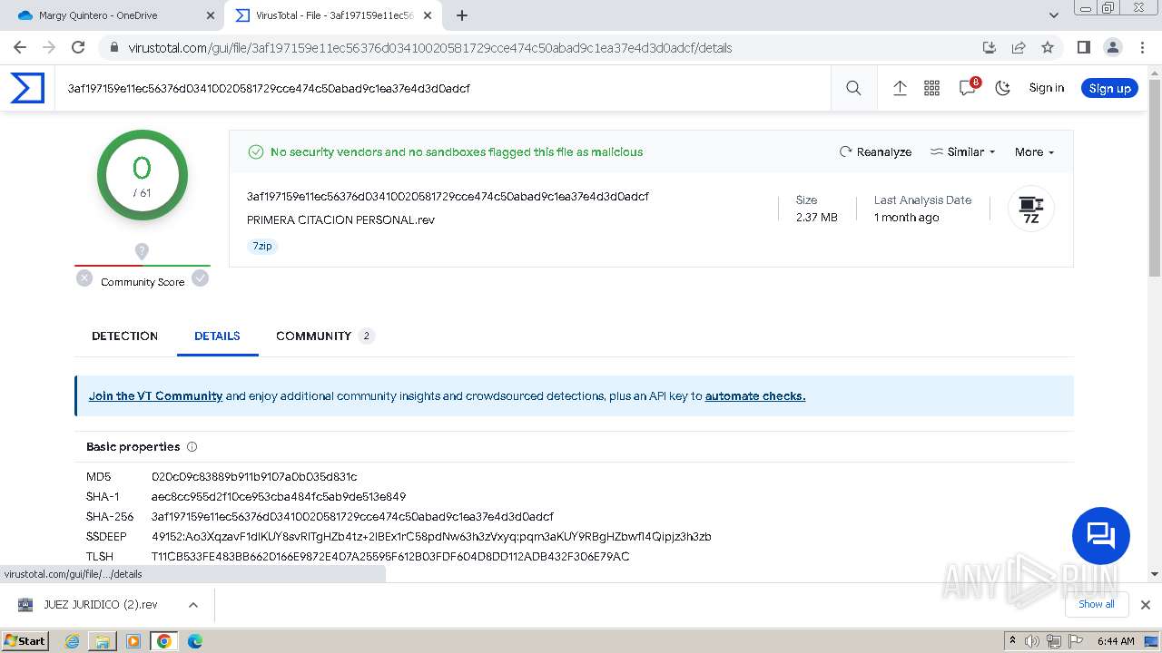Open a new browser tab

point(462,15)
